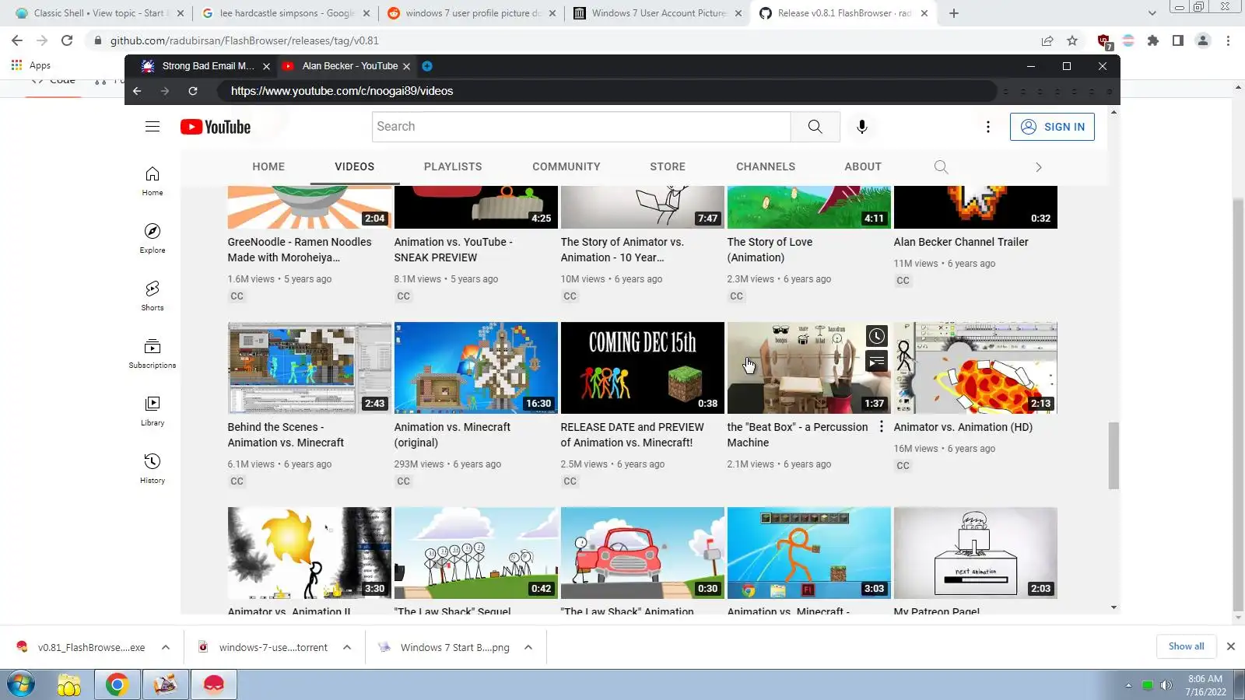Open the Chrome side panel
The image size is (1245, 700).
coord(1178,40)
